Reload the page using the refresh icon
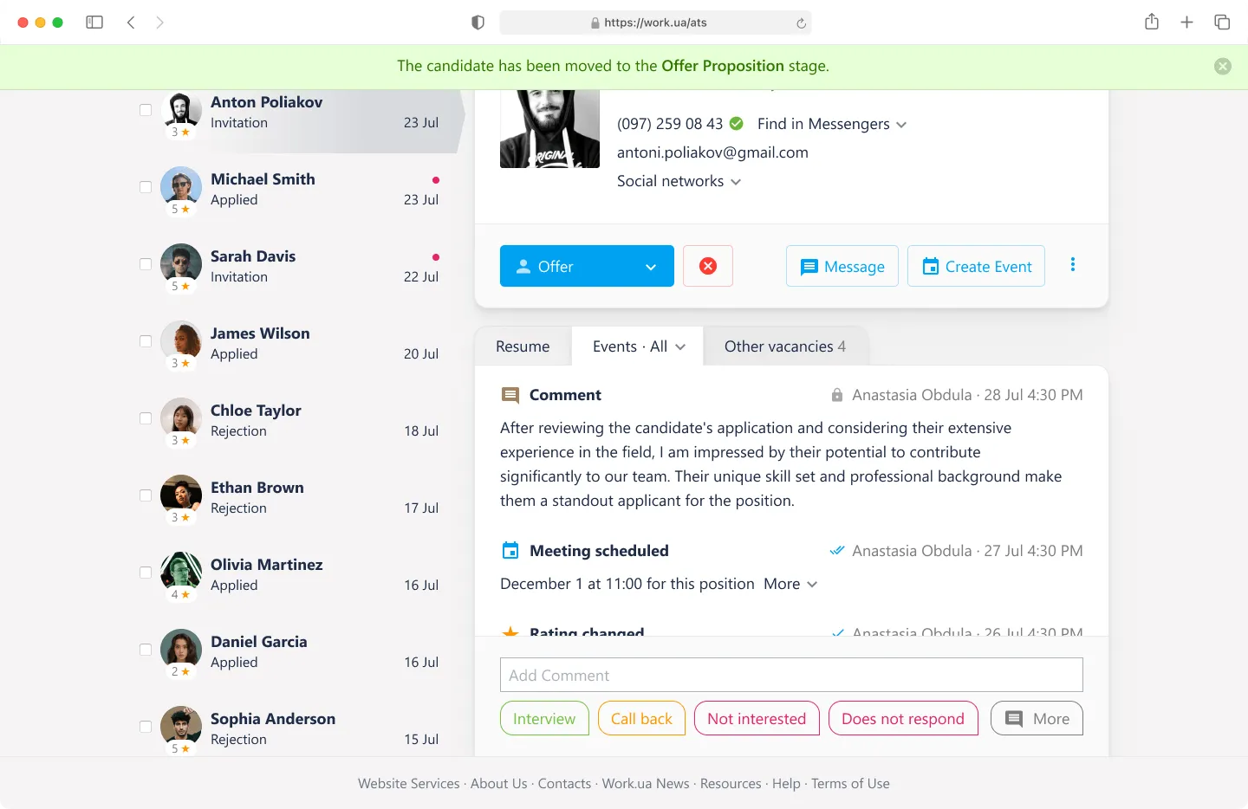The width and height of the screenshot is (1248, 809). pyautogui.click(x=801, y=23)
